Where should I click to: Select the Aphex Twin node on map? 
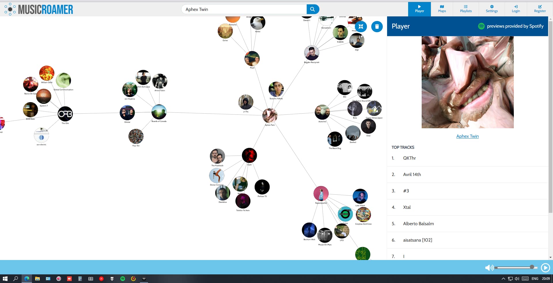click(270, 116)
